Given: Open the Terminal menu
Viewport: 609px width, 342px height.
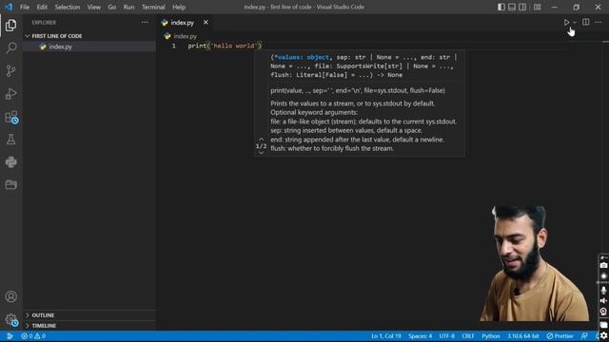Looking at the screenshot, I should pos(153,7).
